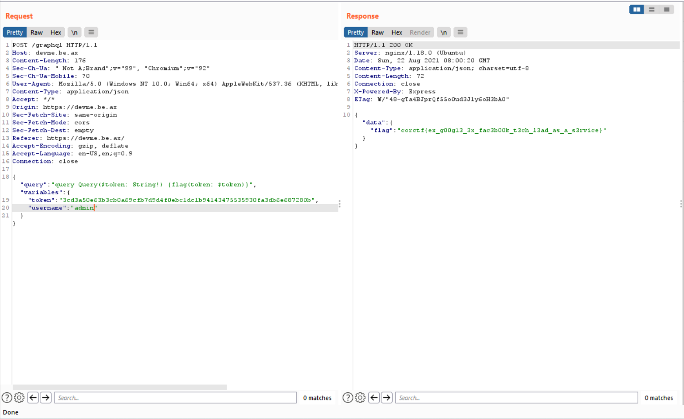Switch Request view to Raw tab
The height and width of the screenshot is (419, 684).
(36, 32)
